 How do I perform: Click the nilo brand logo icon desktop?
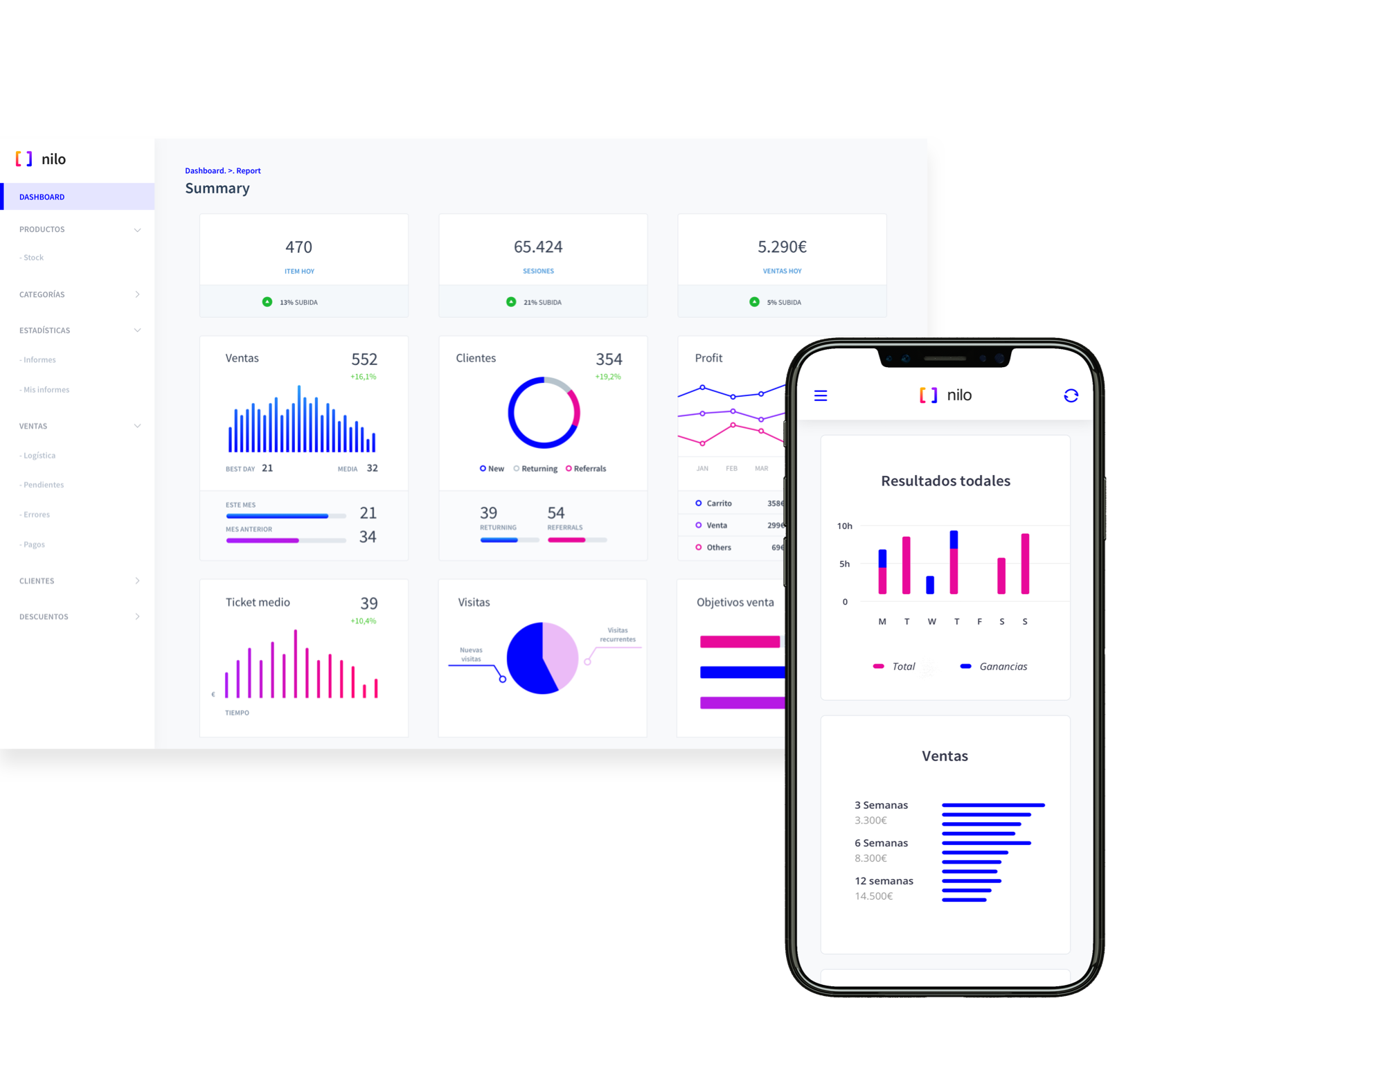25,159
